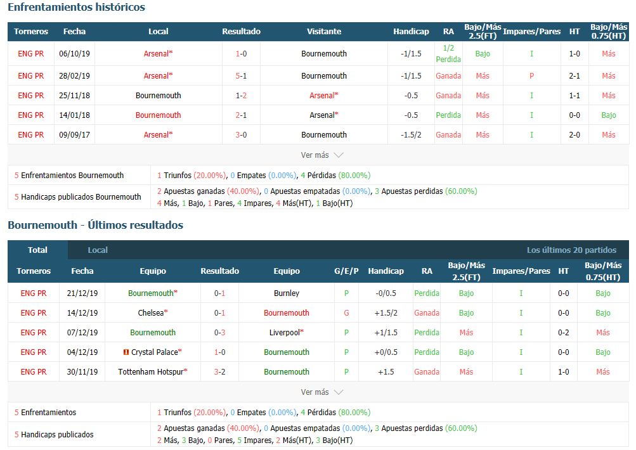Open the 5-1 result on 28/02/19
Image resolution: width=636 pixels, height=450 pixels.
(x=242, y=76)
